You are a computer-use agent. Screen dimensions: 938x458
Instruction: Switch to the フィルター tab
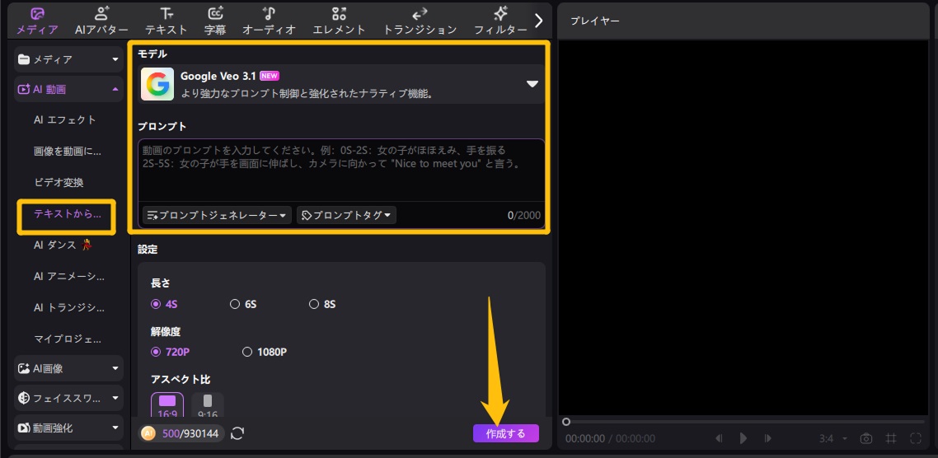500,21
